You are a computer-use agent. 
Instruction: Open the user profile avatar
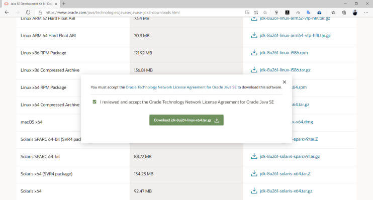coord(355,13)
